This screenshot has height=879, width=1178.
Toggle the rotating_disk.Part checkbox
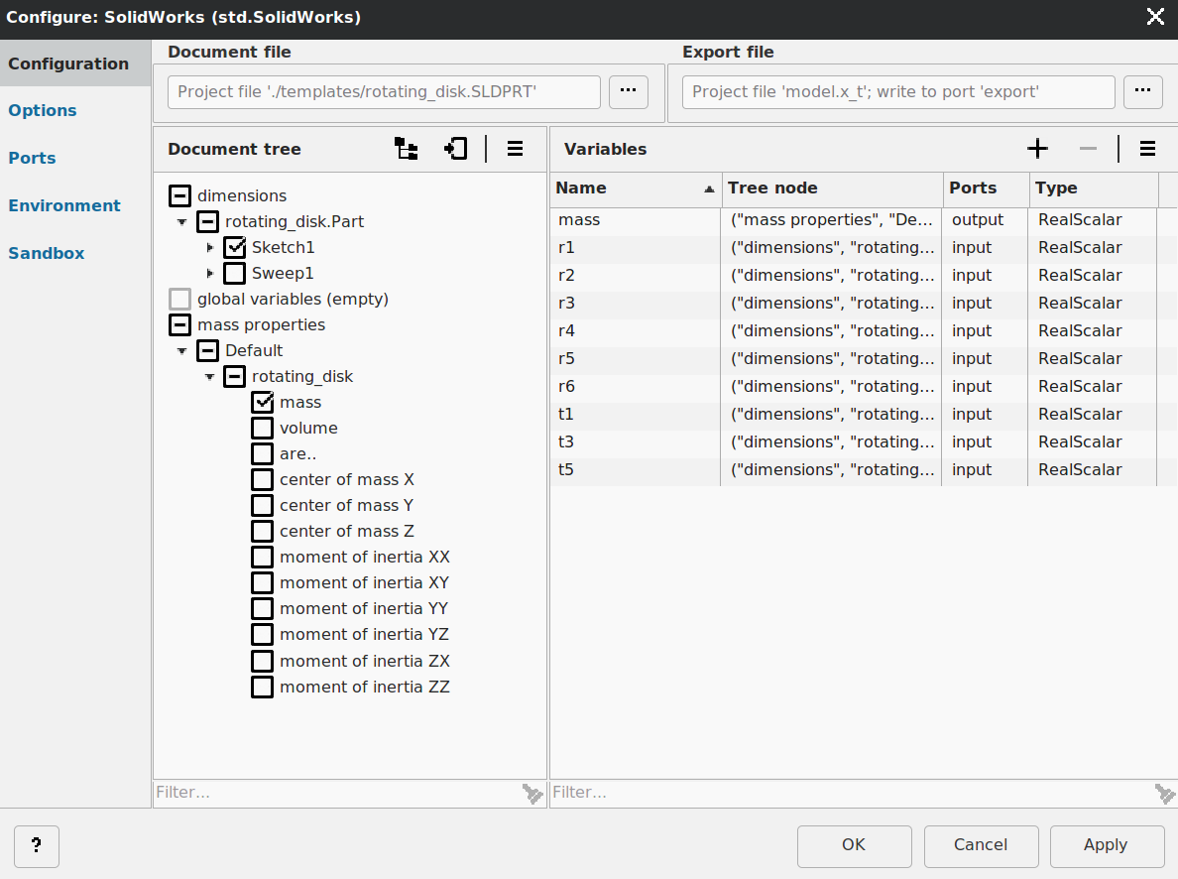(x=208, y=222)
